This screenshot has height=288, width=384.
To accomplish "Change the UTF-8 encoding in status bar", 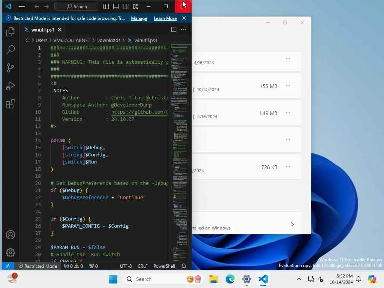I will point(126,266).
